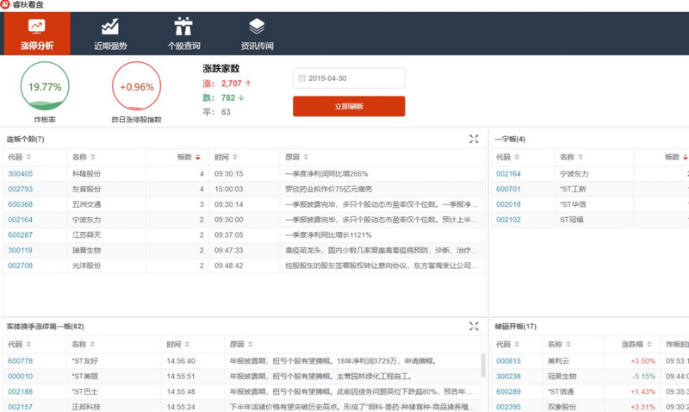Open stock code 600289
Screen dimensions: 689x412
508,392
